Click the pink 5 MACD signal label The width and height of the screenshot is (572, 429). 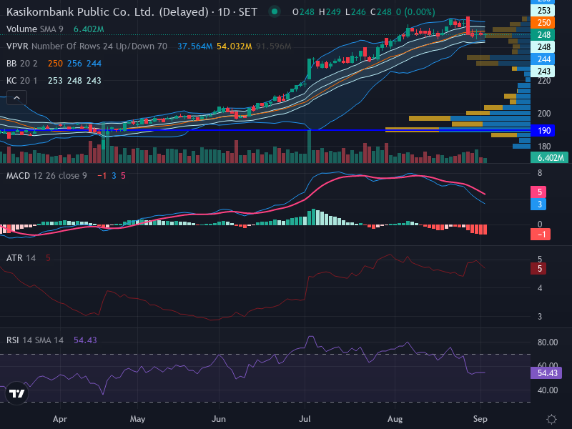tap(538, 192)
